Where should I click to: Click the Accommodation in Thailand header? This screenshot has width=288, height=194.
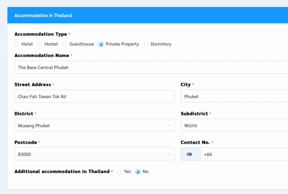click(43, 15)
